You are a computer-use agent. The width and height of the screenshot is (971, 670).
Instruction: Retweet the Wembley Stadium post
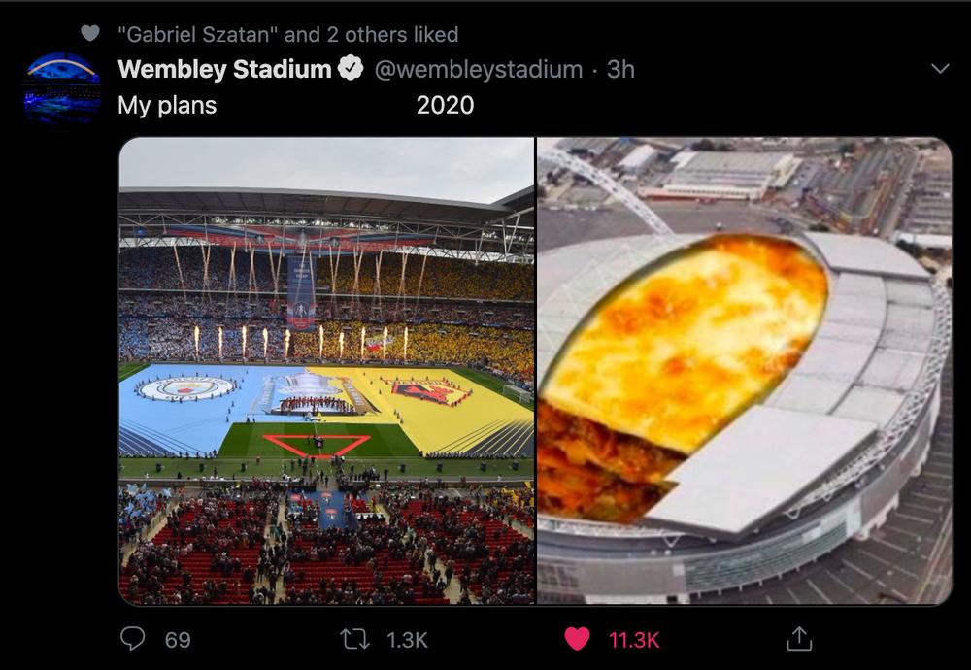[354, 639]
